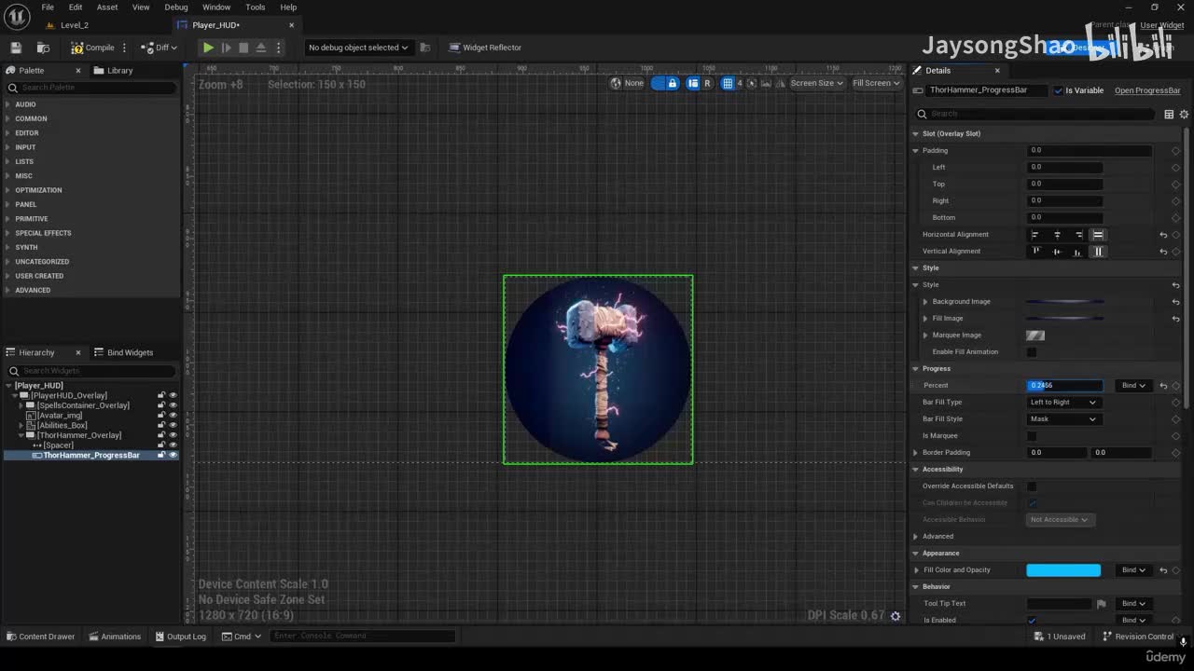Toggle the Is Marquee checkbox

pos(1032,436)
